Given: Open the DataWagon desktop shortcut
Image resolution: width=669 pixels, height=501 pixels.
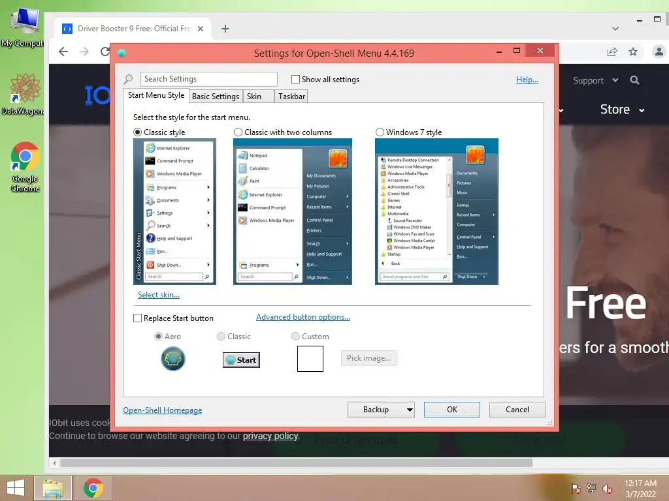Looking at the screenshot, I should (x=24, y=94).
